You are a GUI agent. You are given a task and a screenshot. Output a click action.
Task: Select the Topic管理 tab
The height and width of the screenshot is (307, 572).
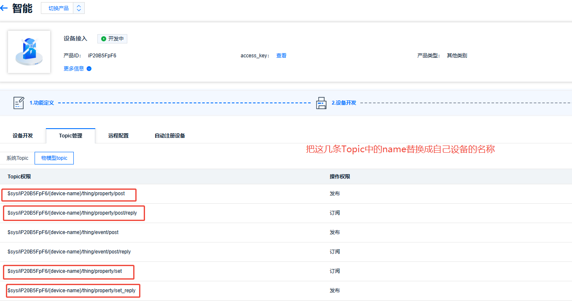coord(70,136)
